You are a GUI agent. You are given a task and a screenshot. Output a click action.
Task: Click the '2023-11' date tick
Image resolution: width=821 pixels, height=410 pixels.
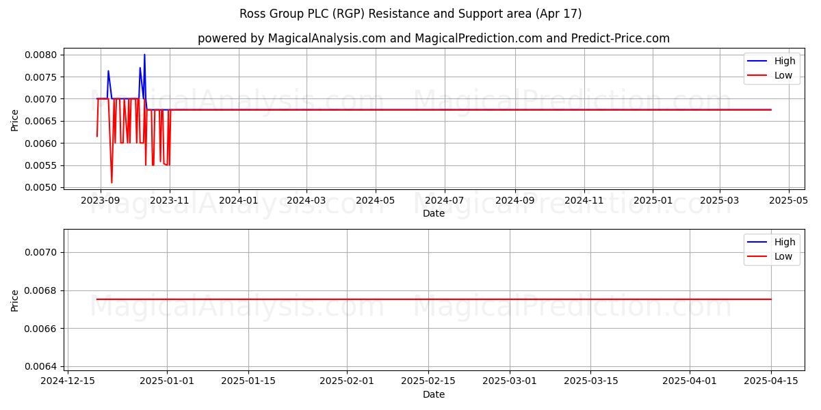(170, 201)
